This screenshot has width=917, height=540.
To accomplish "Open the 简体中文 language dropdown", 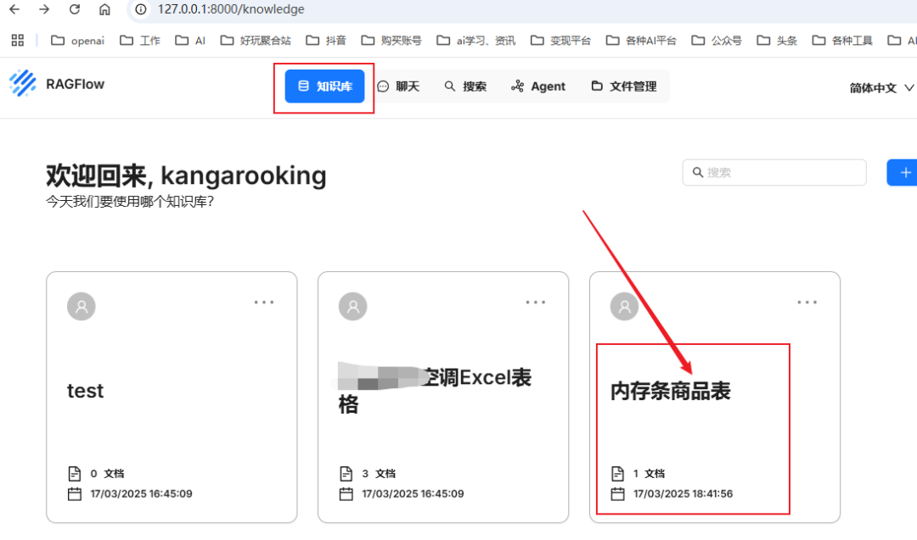I will point(880,87).
